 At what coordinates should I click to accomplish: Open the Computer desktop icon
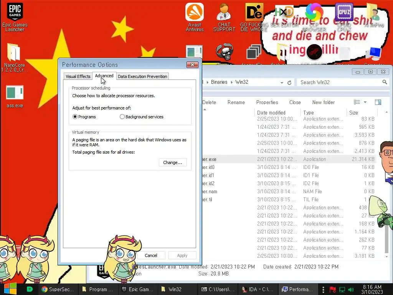[x=374, y=54]
